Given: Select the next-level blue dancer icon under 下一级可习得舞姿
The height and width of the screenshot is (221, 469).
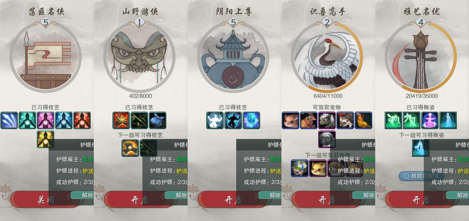Looking at the screenshot, I should point(421,148).
